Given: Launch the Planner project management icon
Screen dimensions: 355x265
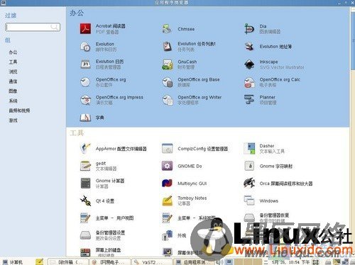Looking at the screenshot, I should [249, 99].
